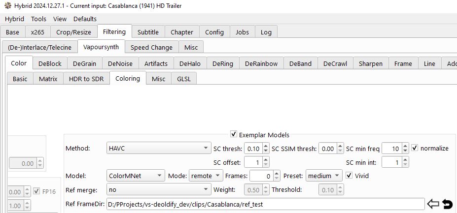Click the SC thresh spinbox stepper arrows
The image size is (457, 213).
point(266,148)
